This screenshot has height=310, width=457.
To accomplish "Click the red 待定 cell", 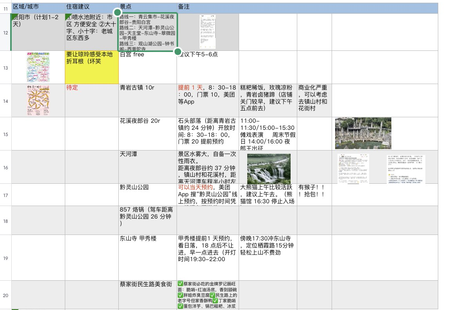I will [x=91, y=100].
